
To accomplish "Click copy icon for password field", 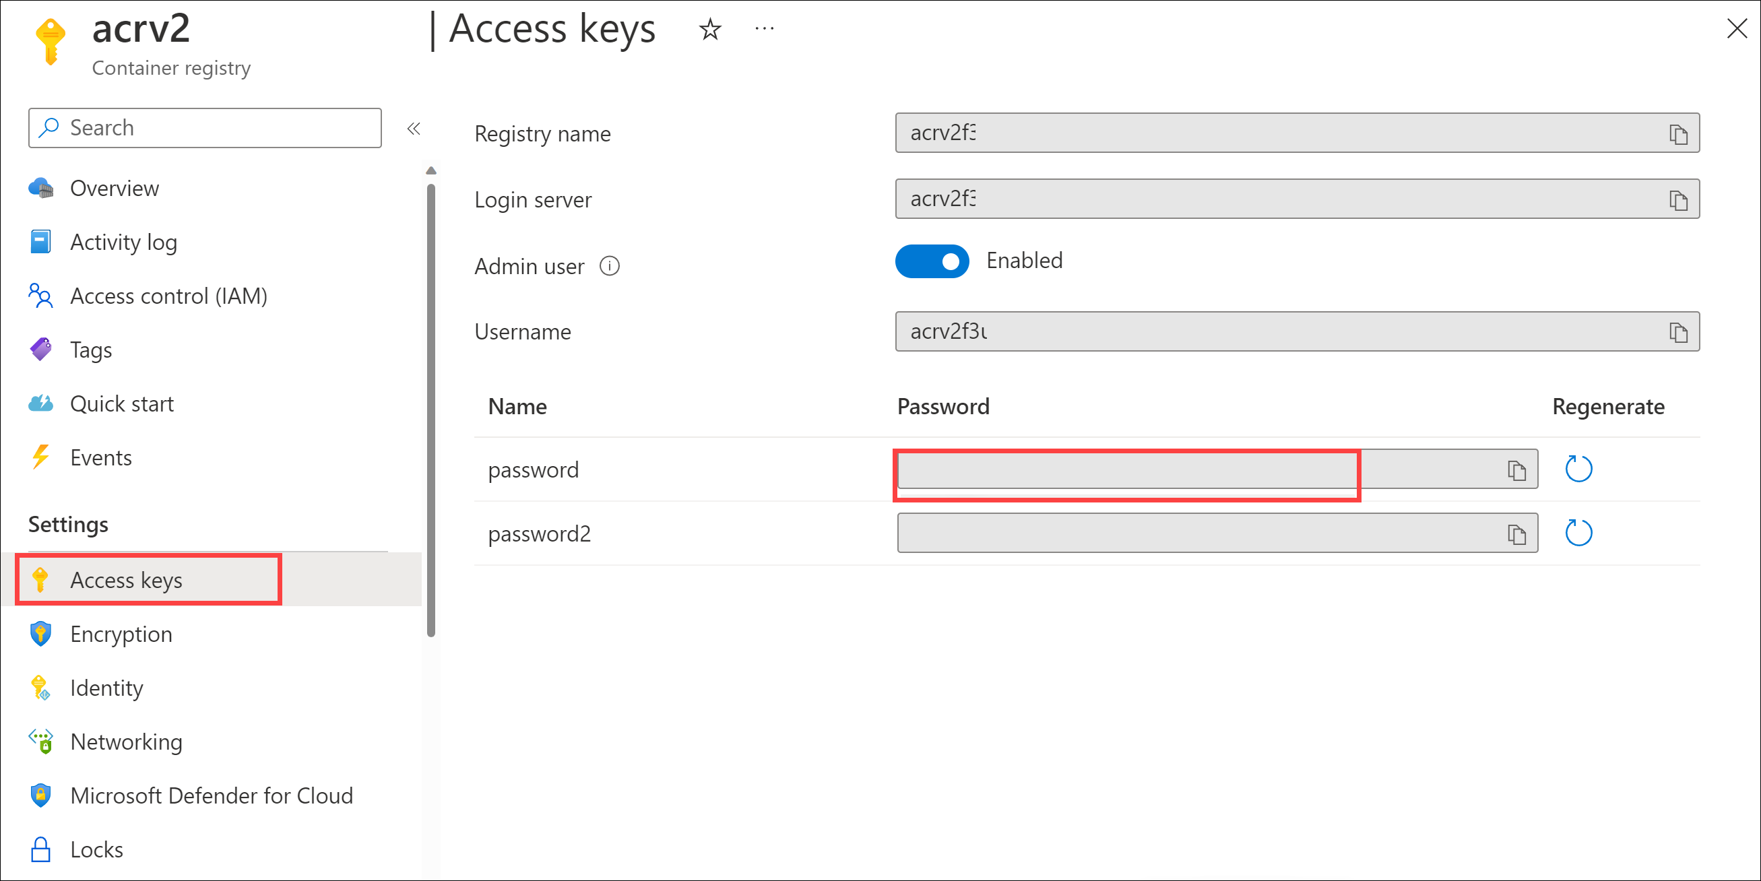I will pyautogui.click(x=1517, y=469).
